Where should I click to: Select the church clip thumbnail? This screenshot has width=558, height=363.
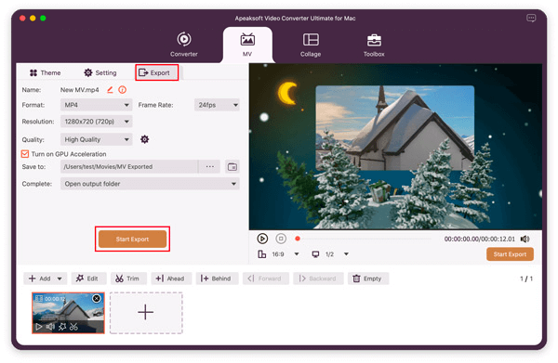pos(68,313)
